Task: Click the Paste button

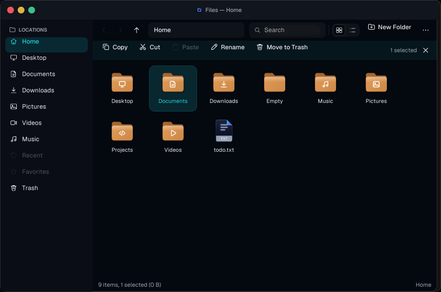Action: (x=186, y=47)
